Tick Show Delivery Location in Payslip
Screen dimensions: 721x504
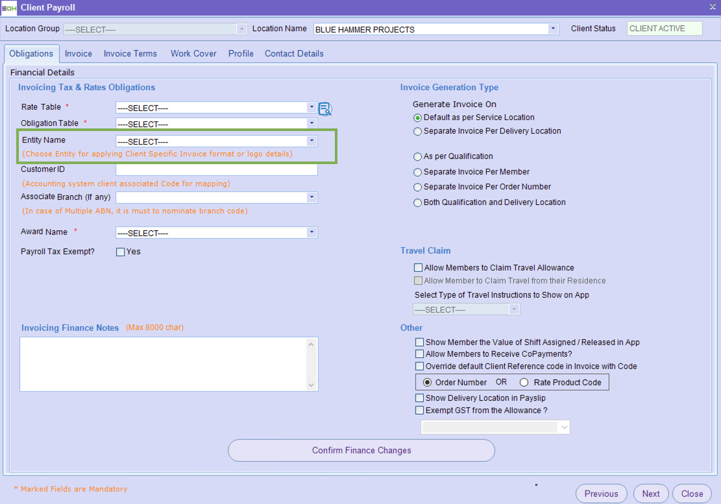(419, 398)
